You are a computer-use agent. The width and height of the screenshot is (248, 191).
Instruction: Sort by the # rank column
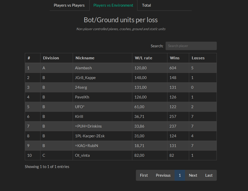point(29,58)
